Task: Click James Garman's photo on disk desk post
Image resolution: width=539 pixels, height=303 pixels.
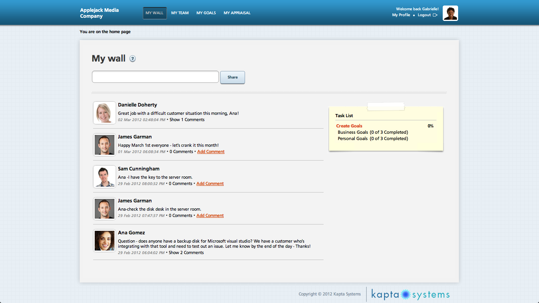Action: pyautogui.click(x=105, y=208)
